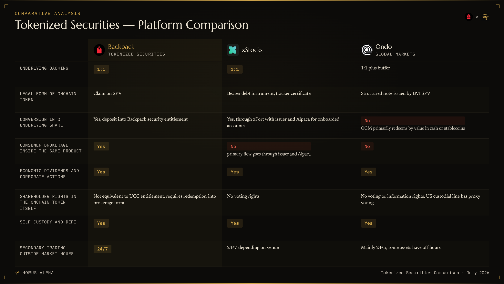
Task: Click the golden Horus eye icon at top right
Action: 485,17
